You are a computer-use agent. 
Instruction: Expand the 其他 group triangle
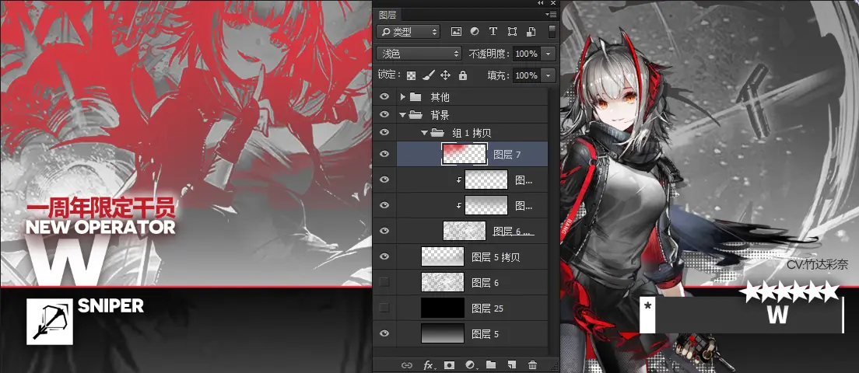click(x=403, y=97)
